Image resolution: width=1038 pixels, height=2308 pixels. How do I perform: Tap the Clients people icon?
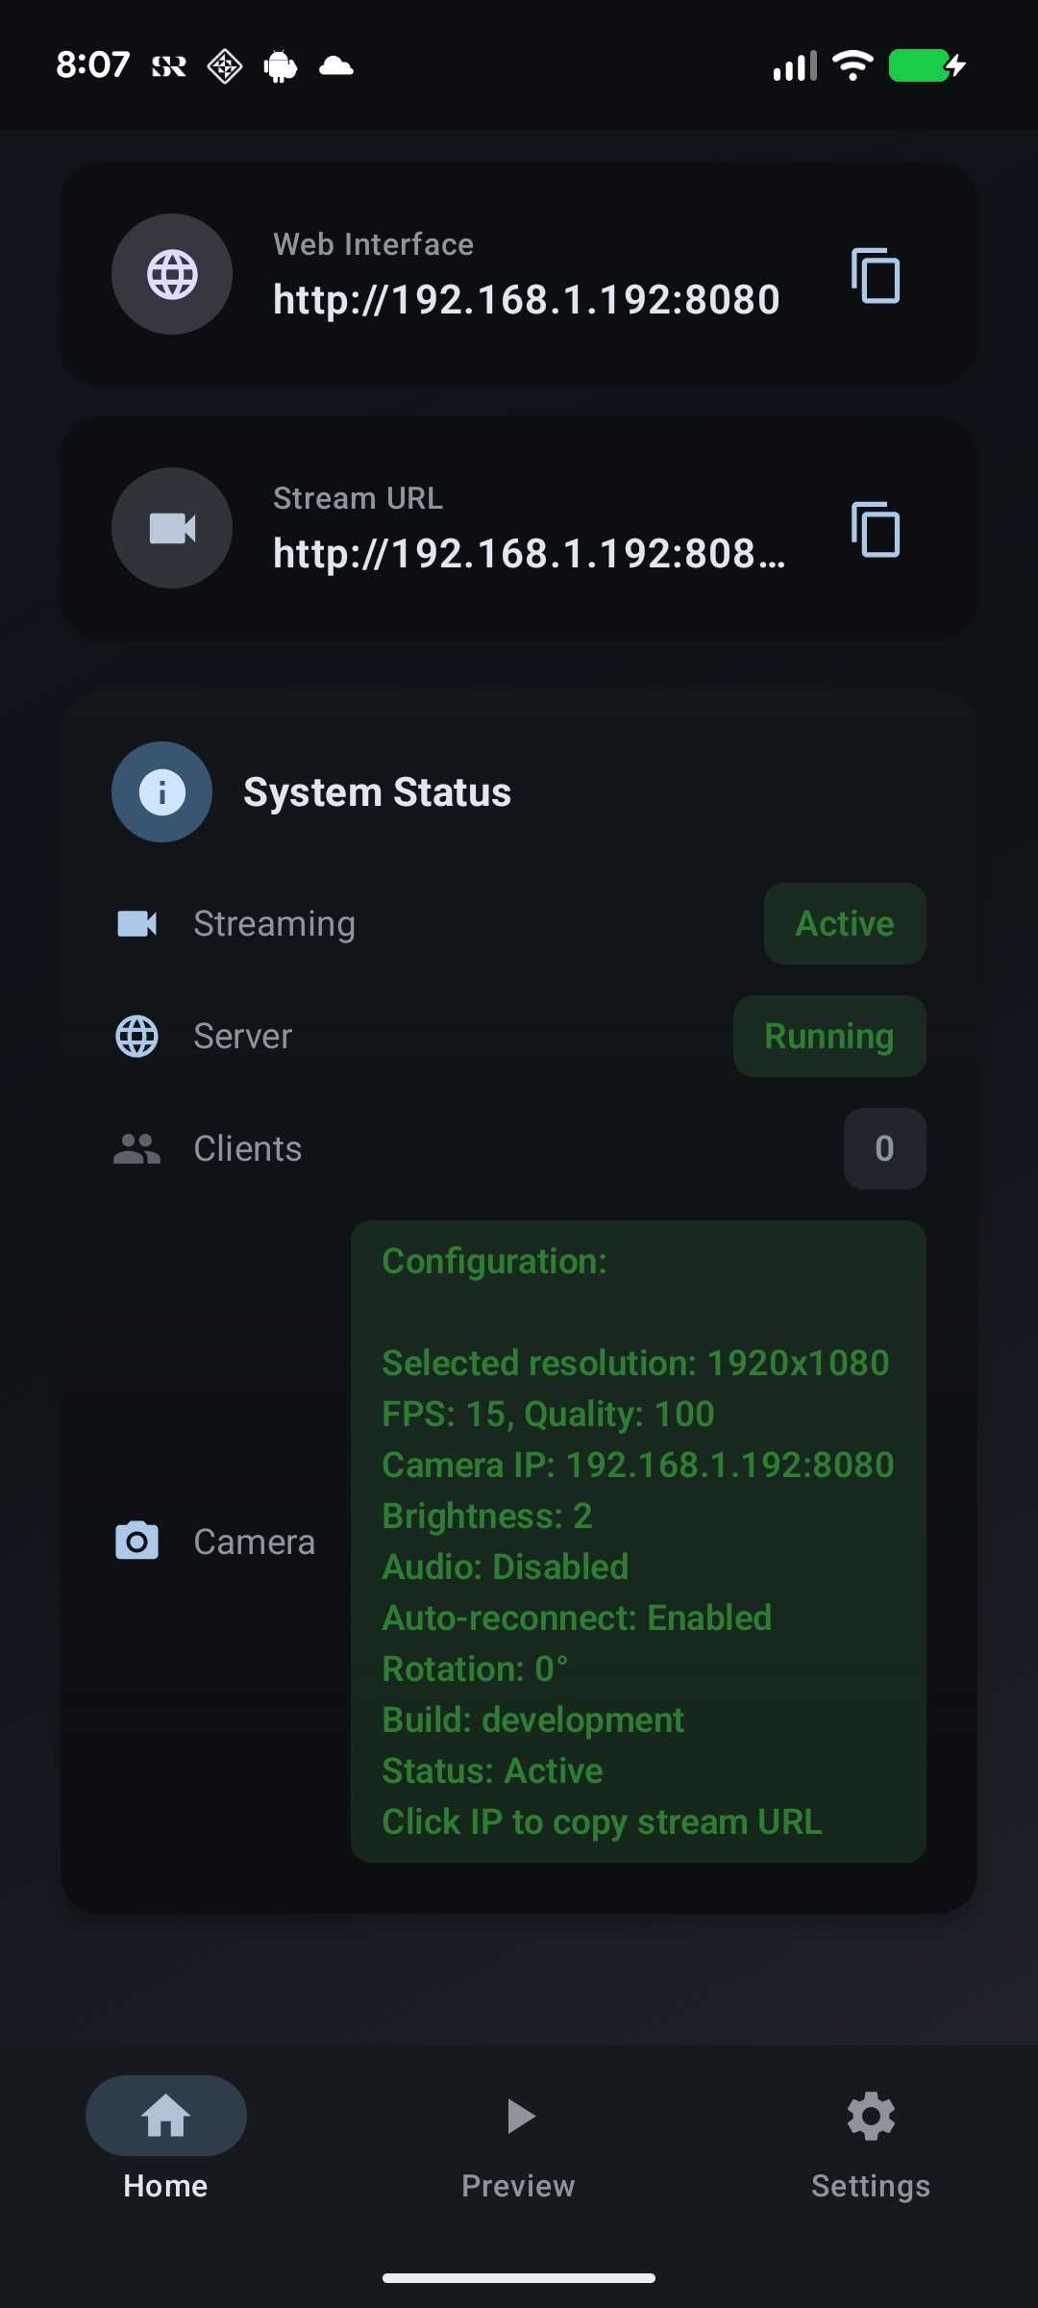tap(137, 1148)
